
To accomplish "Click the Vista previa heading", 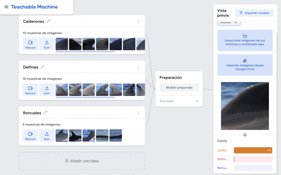I will pyautogui.click(x=223, y=13).
